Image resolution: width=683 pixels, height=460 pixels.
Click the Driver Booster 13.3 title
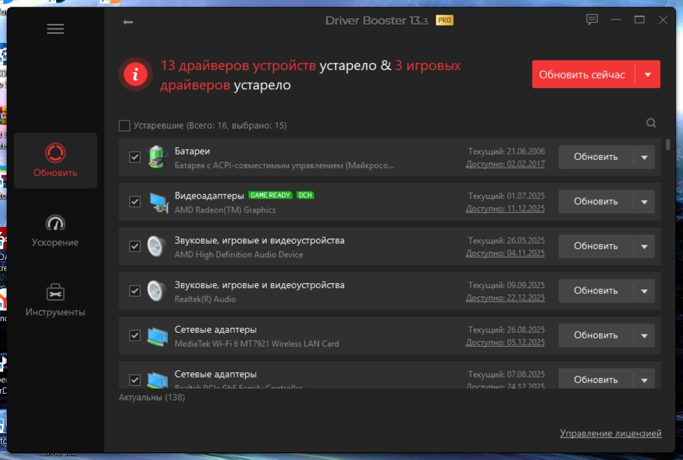point(377,21)
